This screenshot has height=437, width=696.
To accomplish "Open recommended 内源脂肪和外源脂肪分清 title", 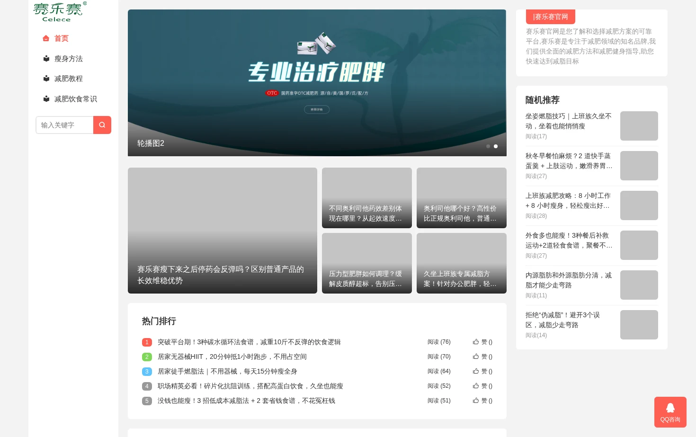I will pyautogui.click(x=569, y=280).
